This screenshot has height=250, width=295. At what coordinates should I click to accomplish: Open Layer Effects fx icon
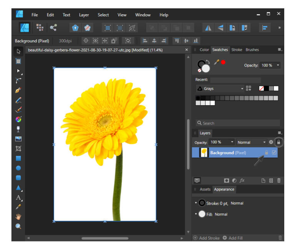242,180
